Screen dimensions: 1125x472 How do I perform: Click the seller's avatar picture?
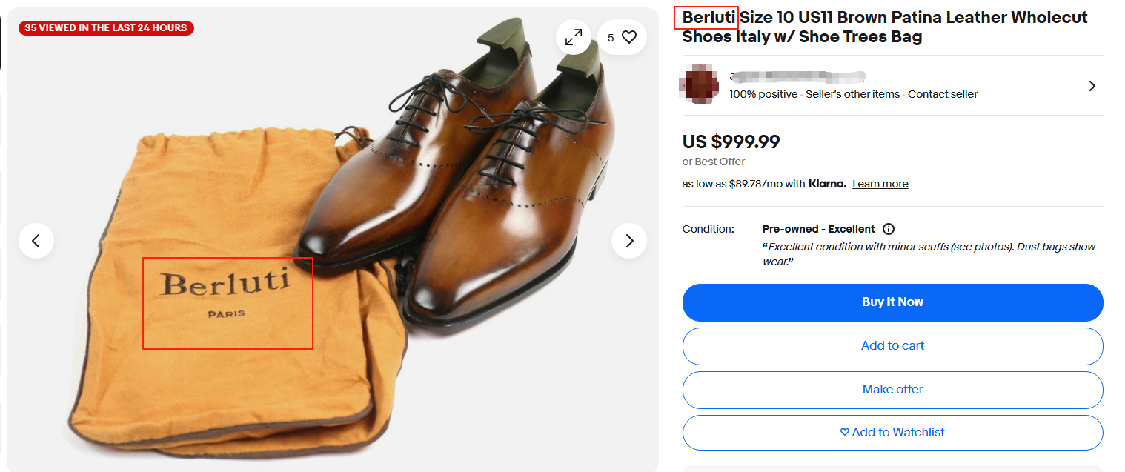pyautogui.click(x=697, y=84)
